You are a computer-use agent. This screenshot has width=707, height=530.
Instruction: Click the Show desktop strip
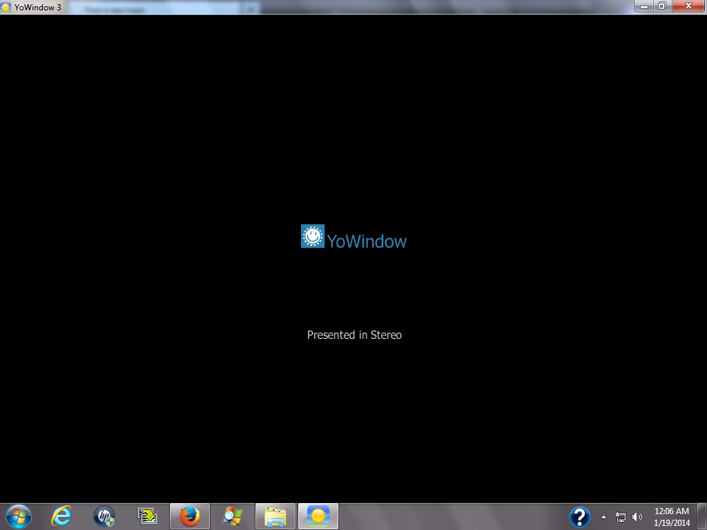702,516
